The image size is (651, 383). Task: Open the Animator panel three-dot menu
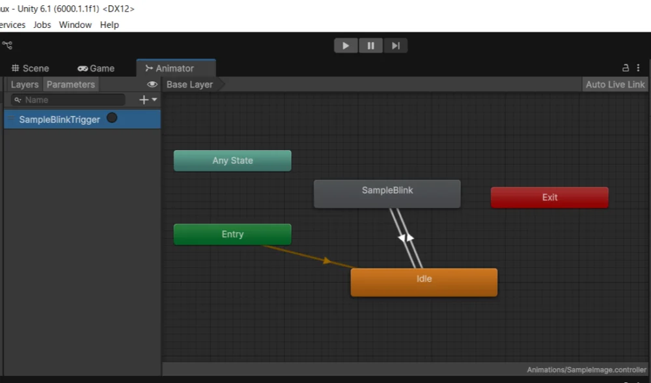(638, 68)
